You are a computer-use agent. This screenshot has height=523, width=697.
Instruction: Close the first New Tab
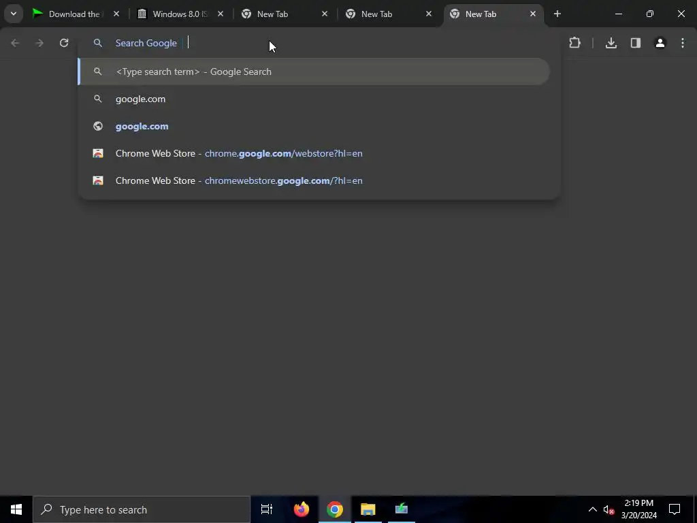tap(325, 14)
